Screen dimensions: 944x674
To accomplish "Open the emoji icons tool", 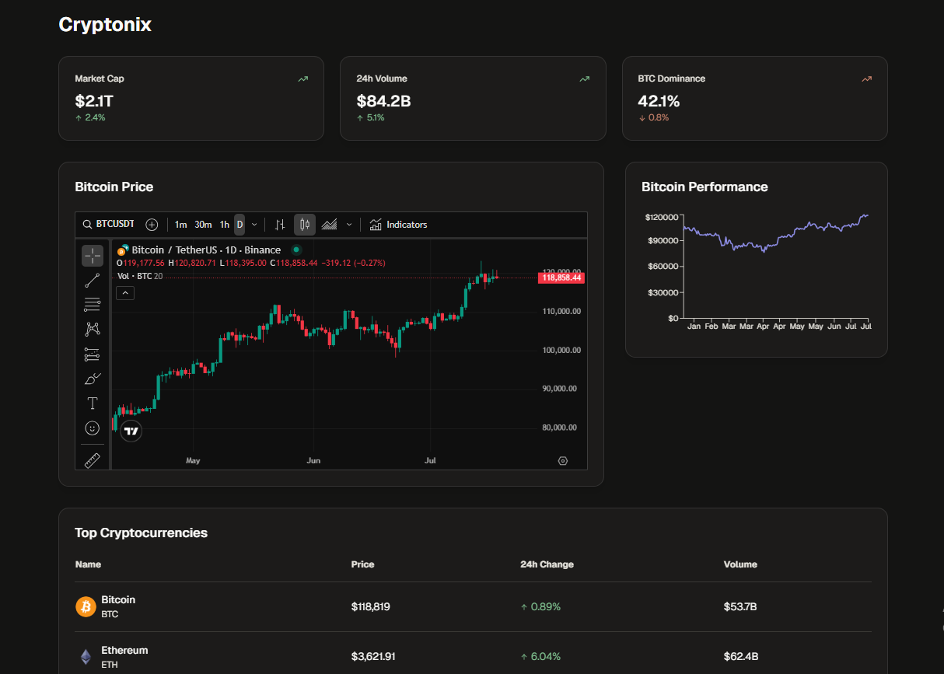I will pos(93,428).
